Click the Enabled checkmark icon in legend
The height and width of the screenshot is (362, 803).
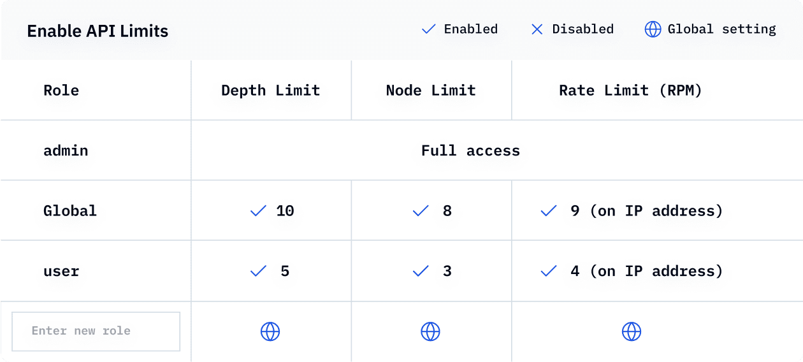click(x=429, y=29)
